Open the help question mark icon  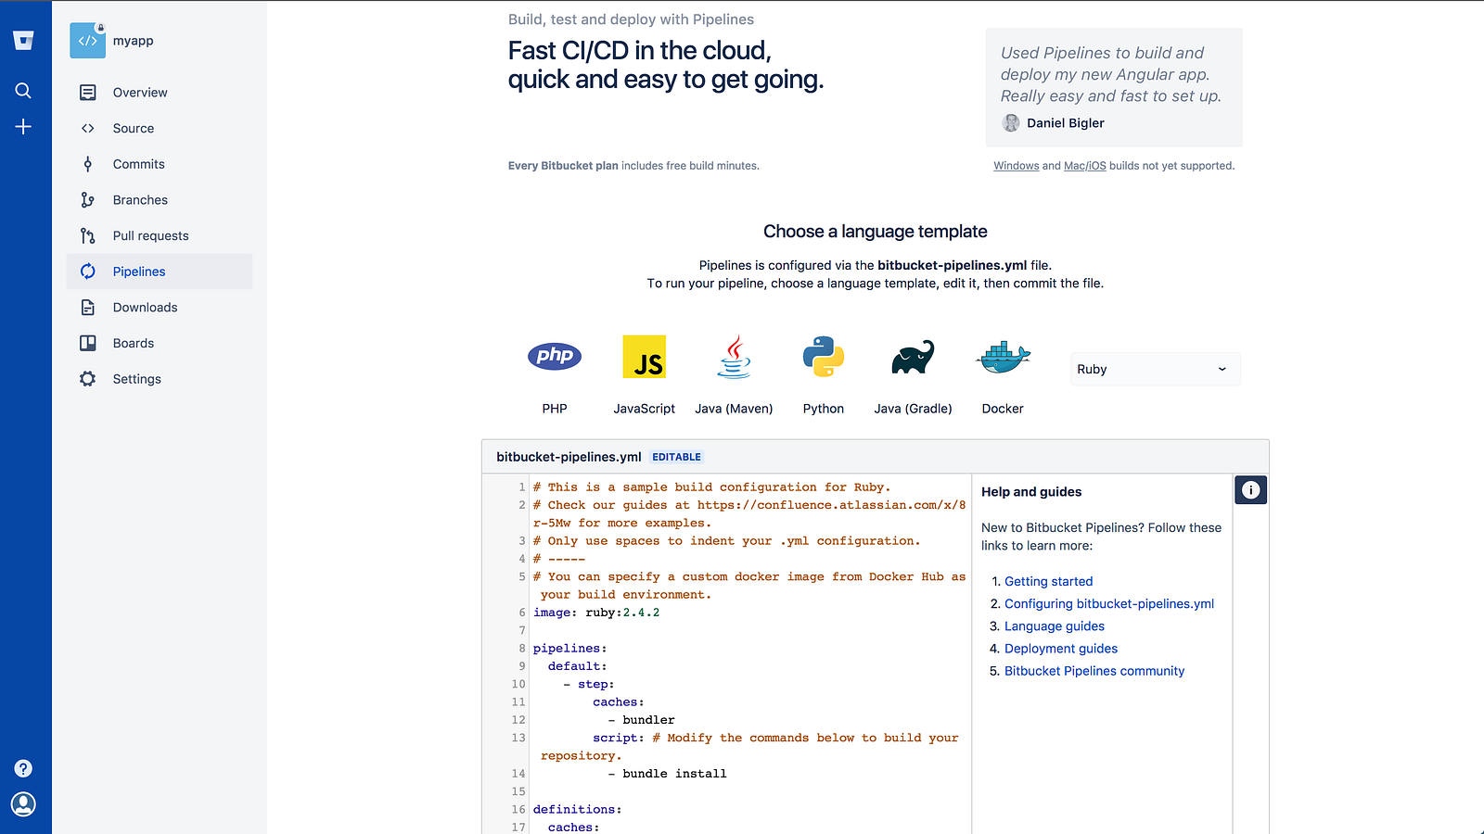(23, 768)
